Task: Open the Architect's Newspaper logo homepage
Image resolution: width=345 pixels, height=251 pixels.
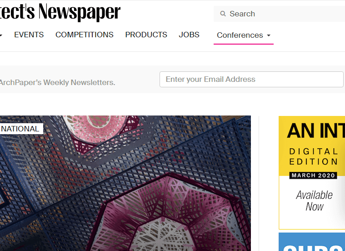Action: coord(60,12)
